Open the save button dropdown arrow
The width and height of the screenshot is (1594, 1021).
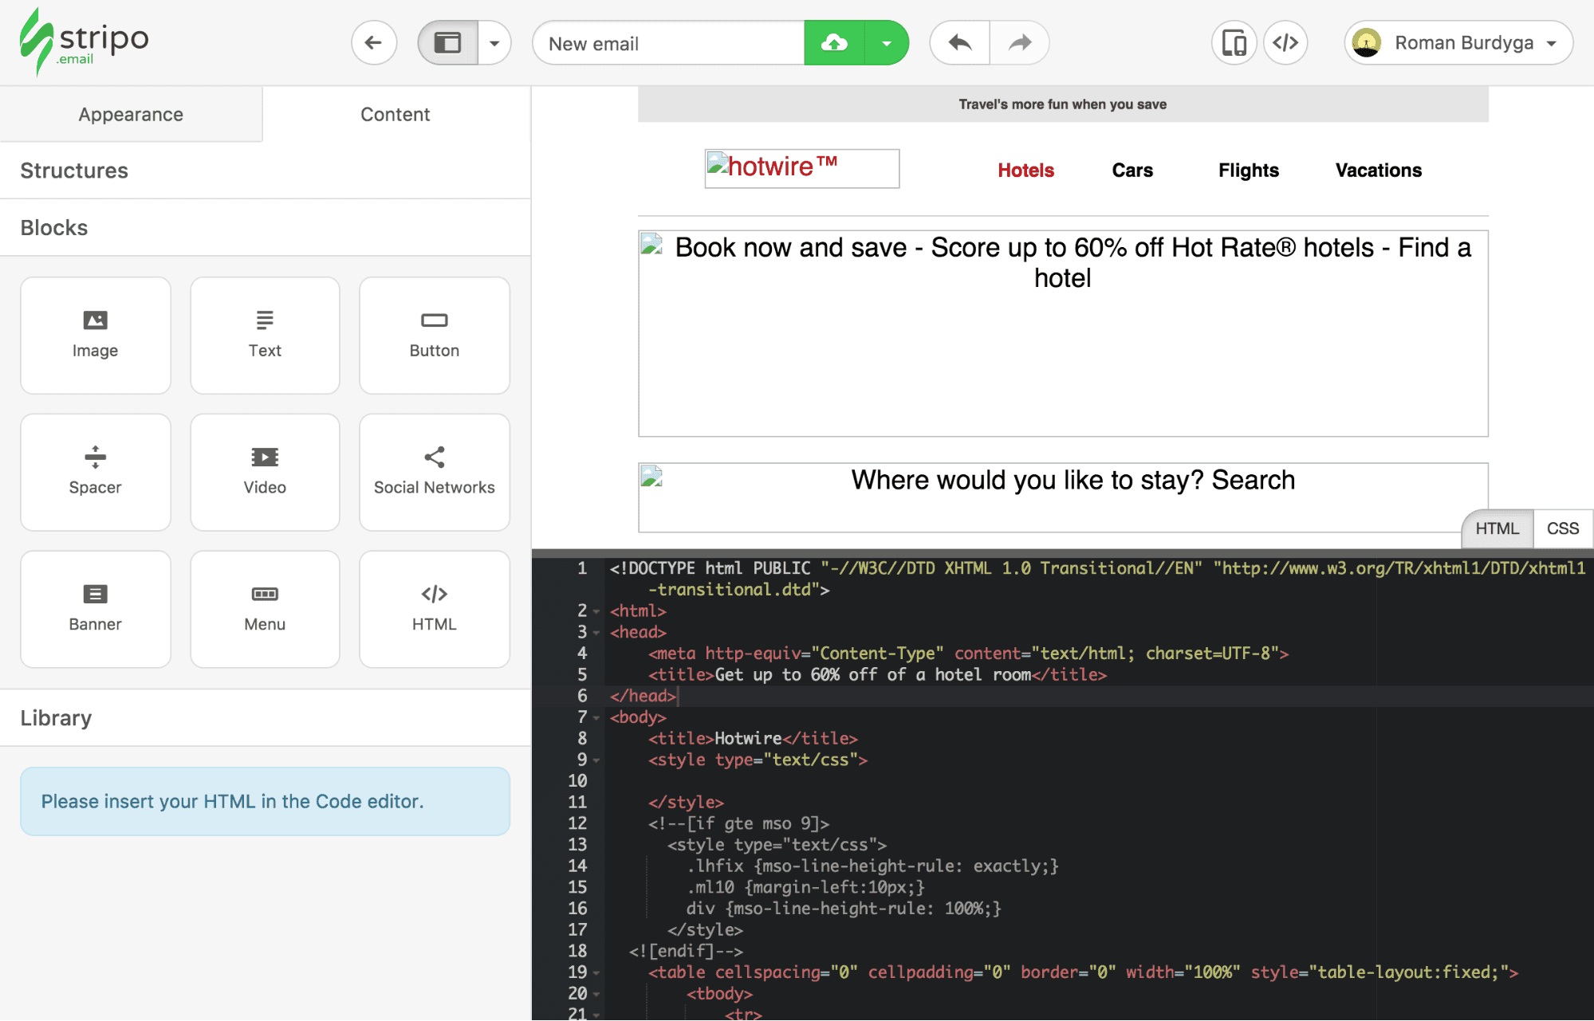tap(887, 42)
